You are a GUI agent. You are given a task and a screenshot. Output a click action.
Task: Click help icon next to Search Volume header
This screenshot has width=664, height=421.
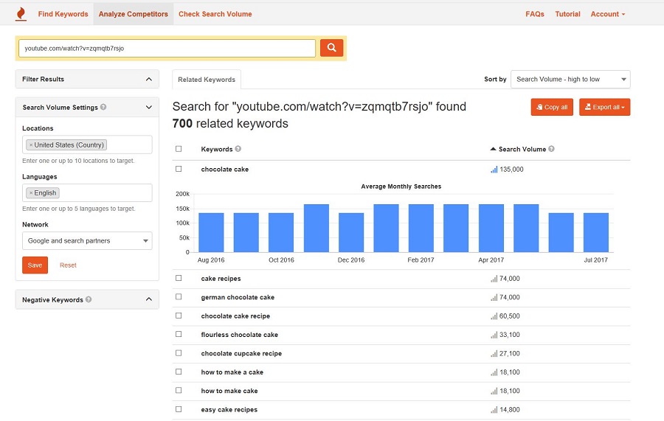click(x=551, y=148)
